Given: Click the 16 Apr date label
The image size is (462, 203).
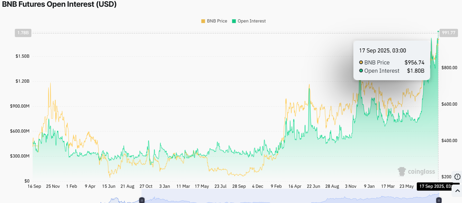Looking at the screenshot, I should click(295, 186).
